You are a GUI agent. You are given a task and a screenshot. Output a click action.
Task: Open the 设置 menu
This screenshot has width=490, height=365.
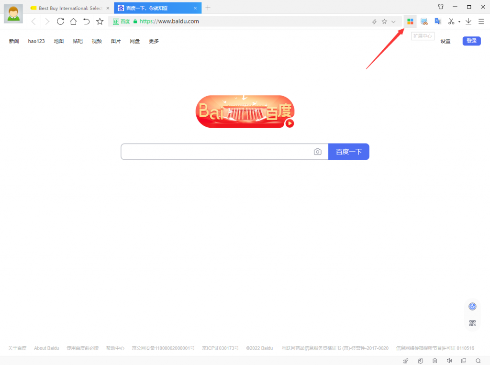coord(445,41)
